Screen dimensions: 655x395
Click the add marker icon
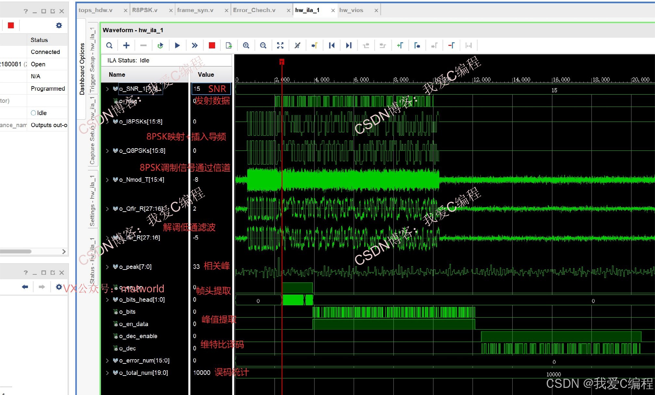(400, 46)
